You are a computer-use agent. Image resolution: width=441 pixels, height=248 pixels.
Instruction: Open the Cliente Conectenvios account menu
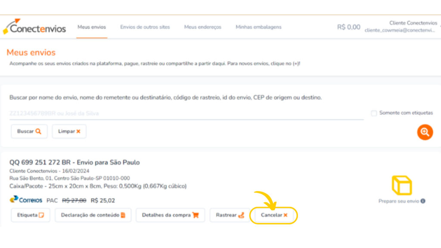401,26
